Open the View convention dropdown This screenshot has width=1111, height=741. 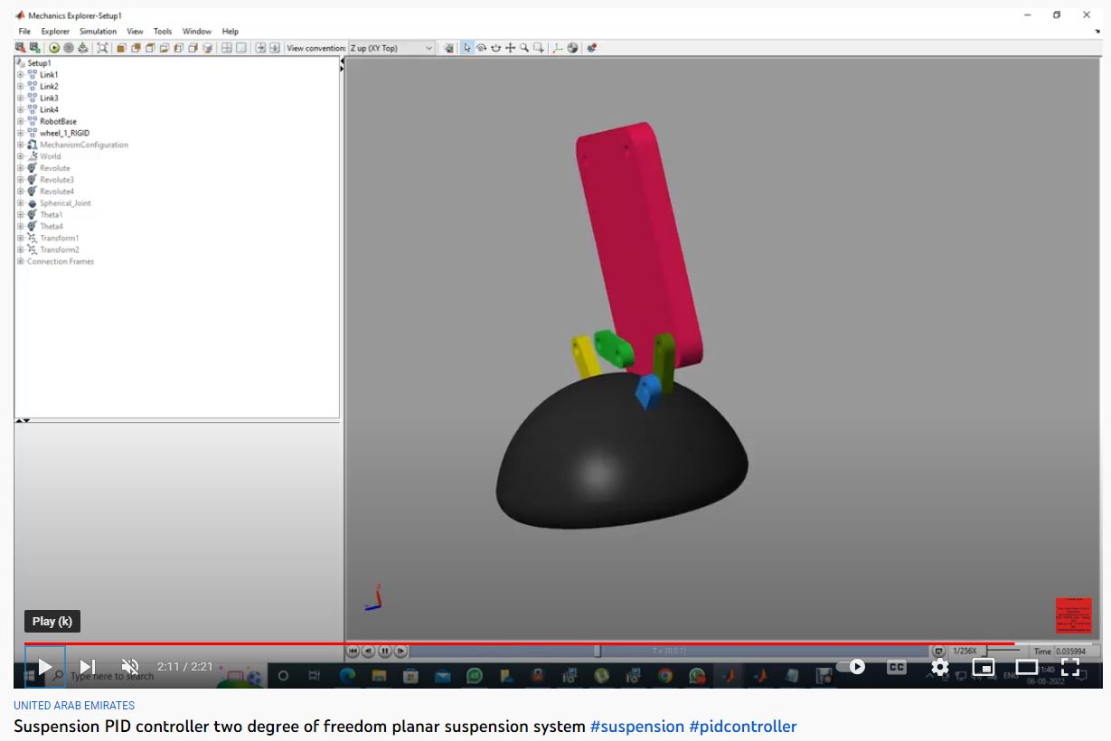pyautogui.click(x=391, y=48)
